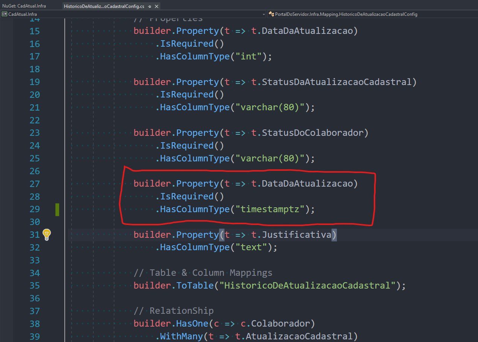This screenshot has height=342, width=478.
Task: Close the HistoricoDeAtualiz...oCadastralConfig.cs tab
Action: pyautogui.click(x=157, y=6)
